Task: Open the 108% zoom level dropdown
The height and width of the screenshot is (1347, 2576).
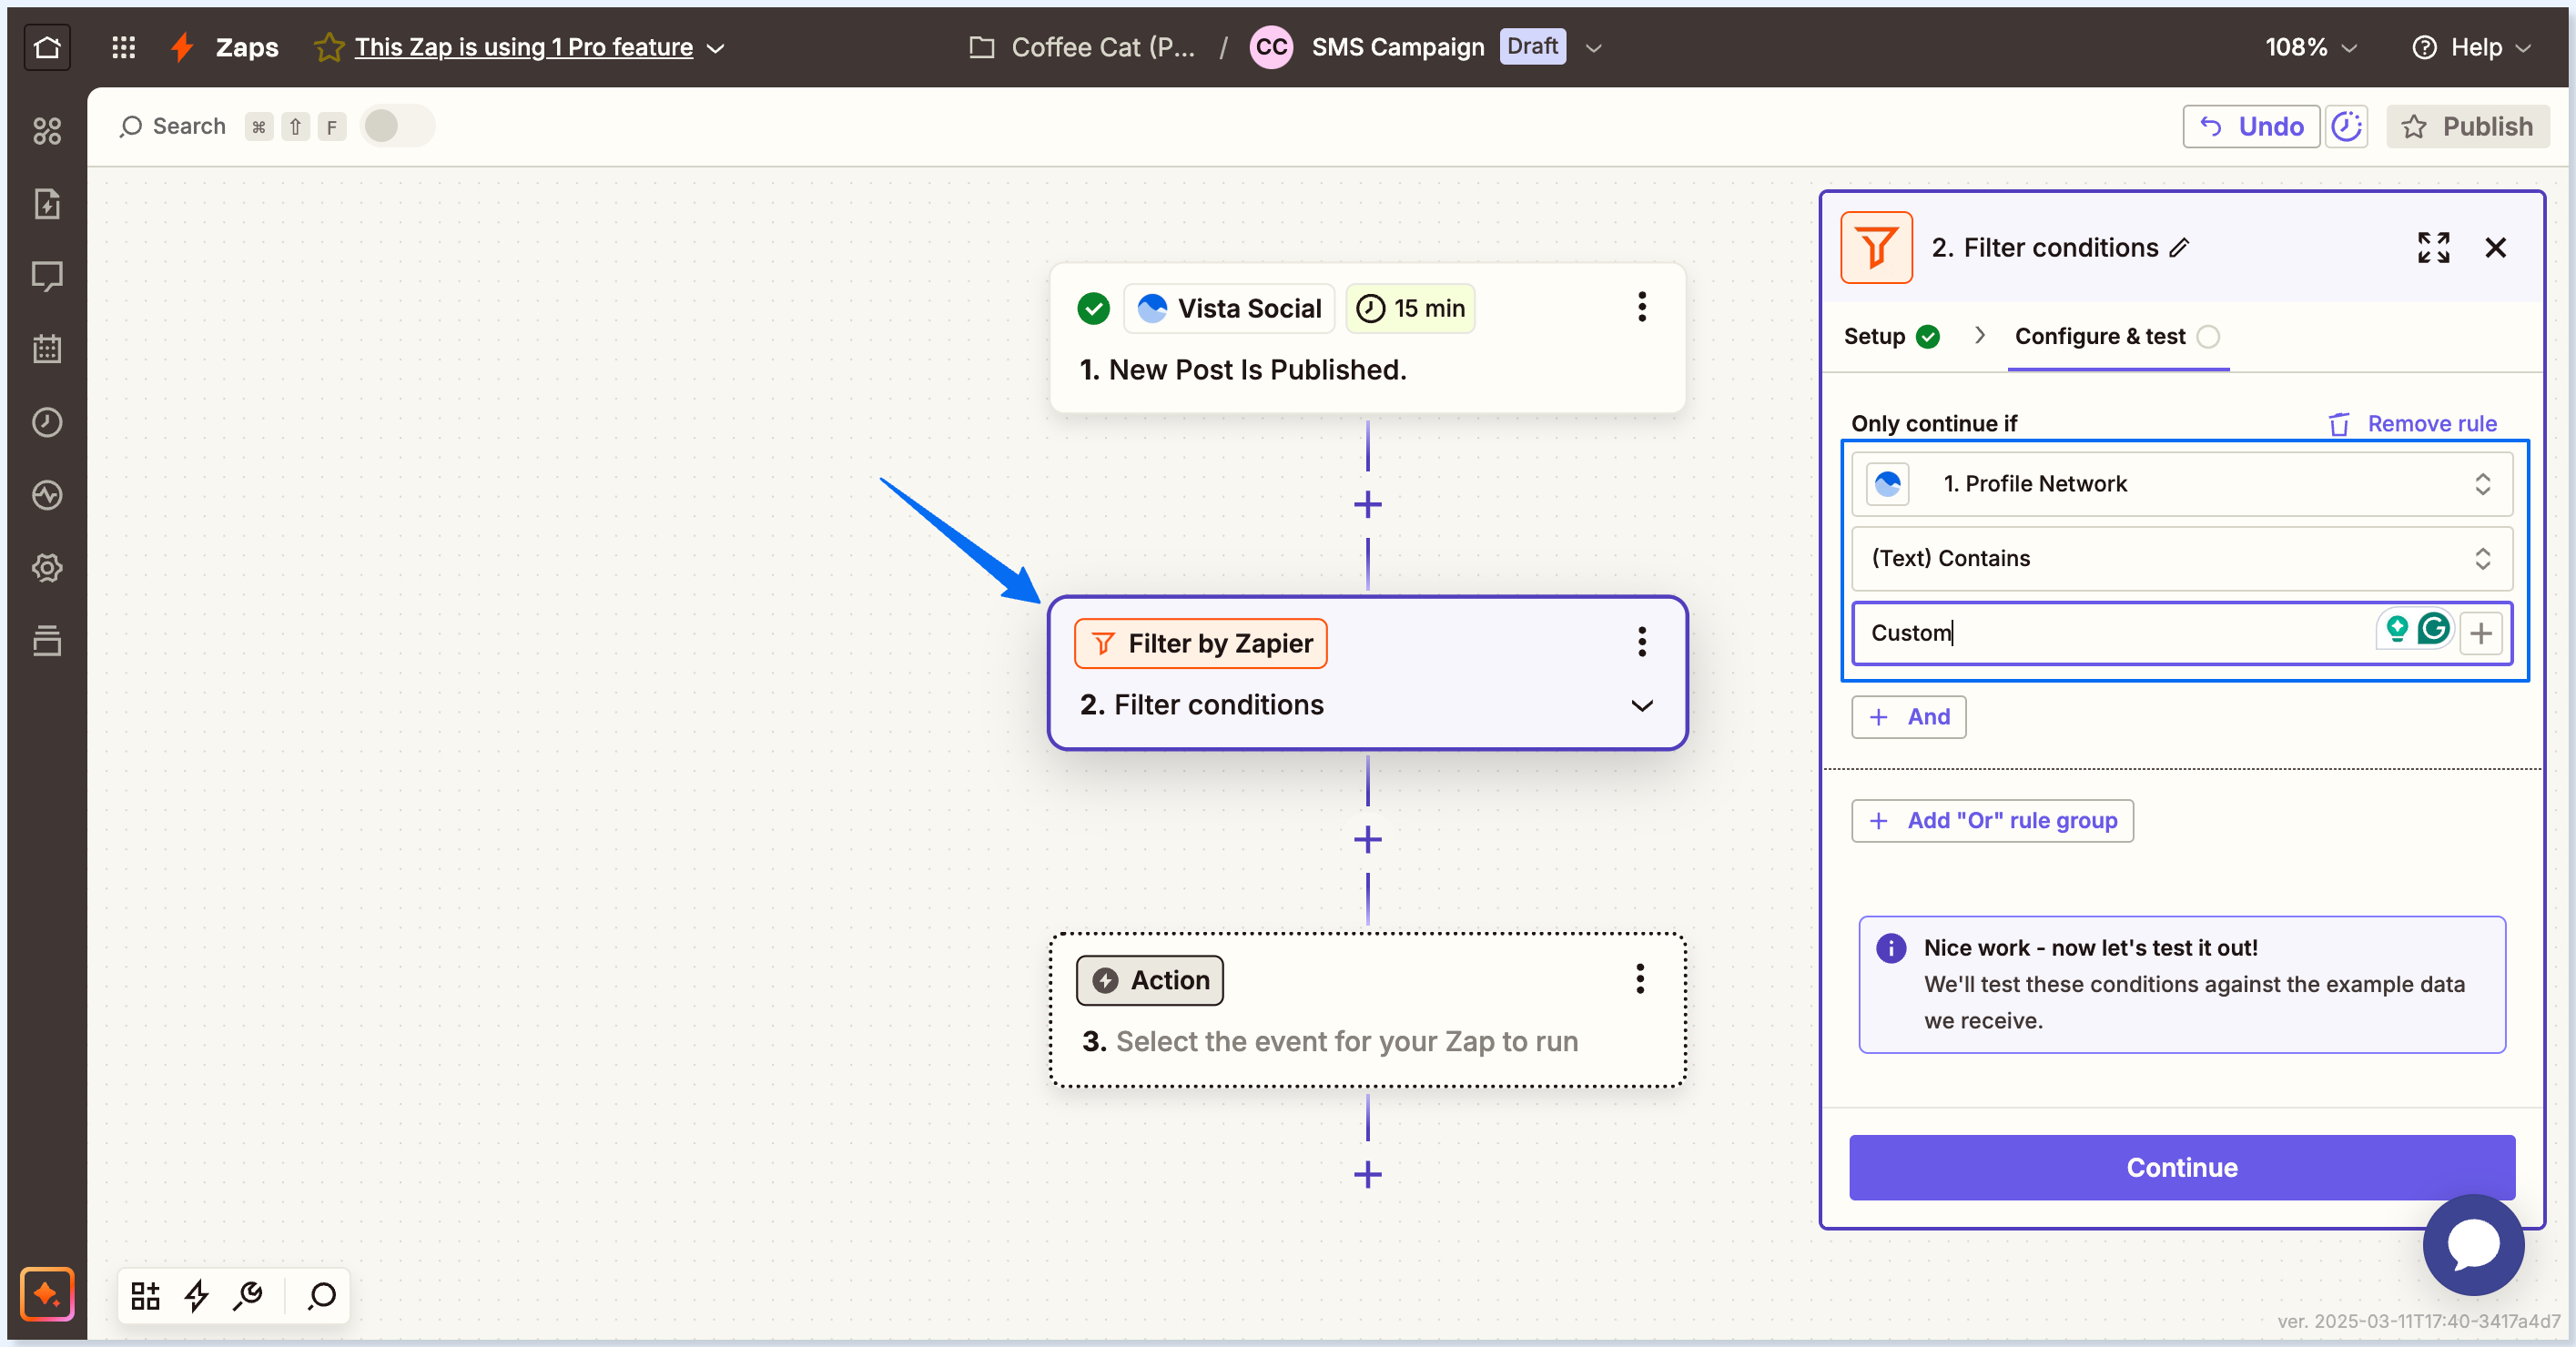Action: (2311, 47)
